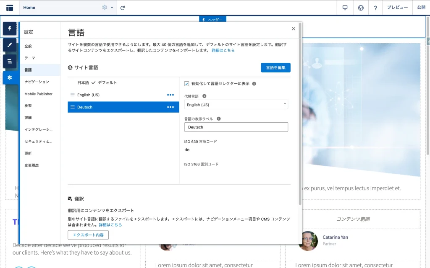Click the globe language icon in toolbar
This screenshot has height=268, width=430.
tap(360, 8)
